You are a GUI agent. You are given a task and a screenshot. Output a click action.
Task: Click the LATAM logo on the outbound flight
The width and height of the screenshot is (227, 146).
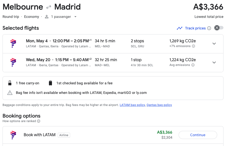13,43
